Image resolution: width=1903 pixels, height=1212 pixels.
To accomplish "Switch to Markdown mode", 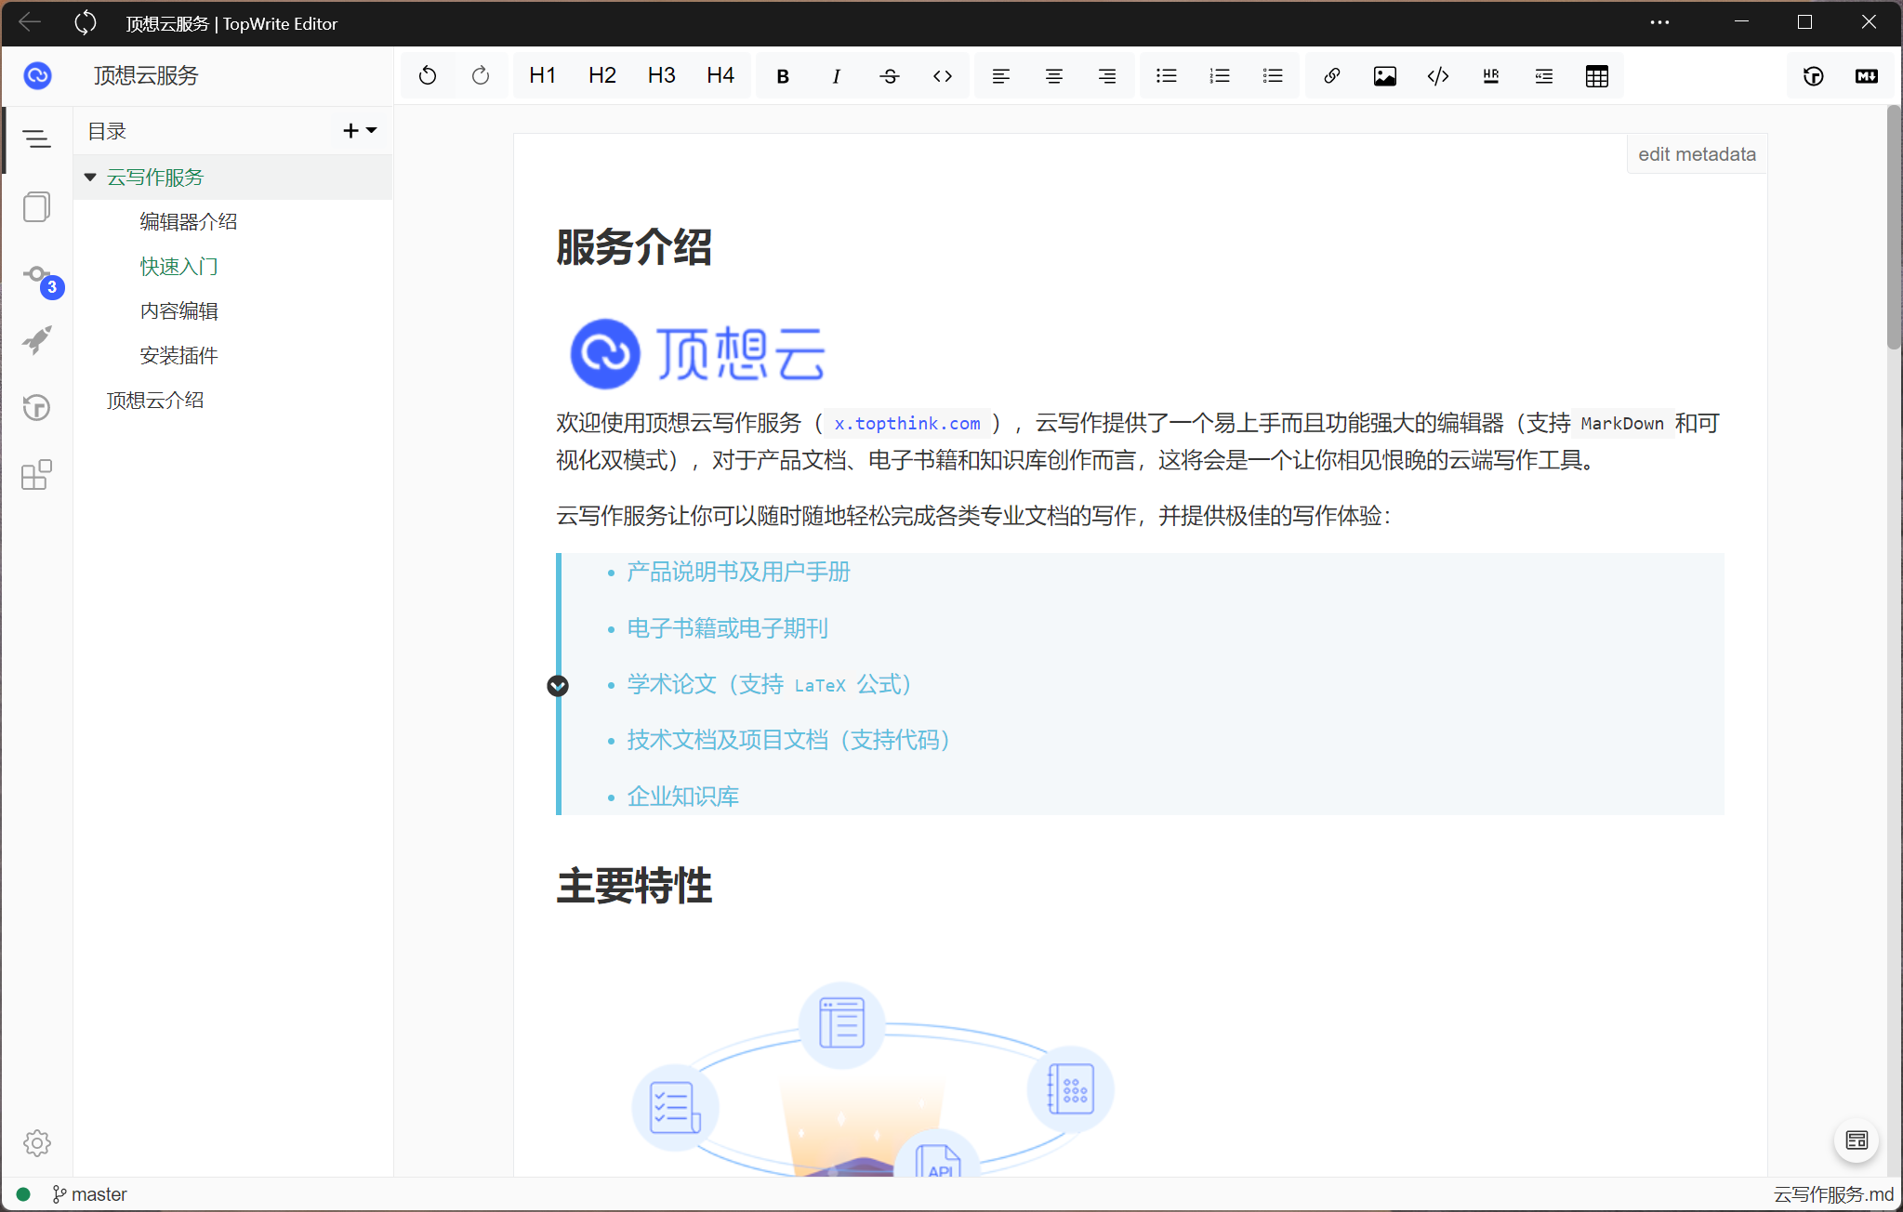I will [1867, 76].
